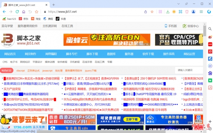Open the 携程 bookmark
Viewport: 213px width, 133px height.
click(x=48, y=19)
